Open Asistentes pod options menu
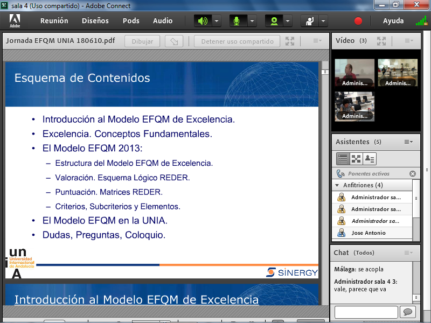Image resolution: width=431 pixels, height=323 pixels. pyautogui.click(x=408, y=142)
